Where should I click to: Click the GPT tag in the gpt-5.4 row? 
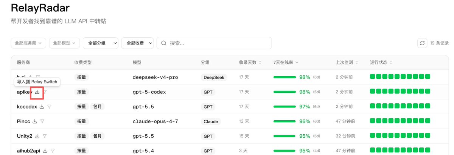208,151
